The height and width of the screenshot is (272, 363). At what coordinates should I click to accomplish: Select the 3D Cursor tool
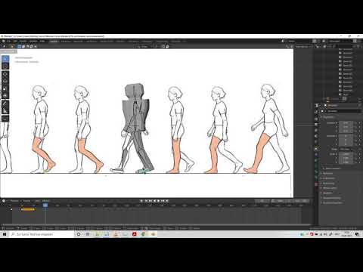click(5, 66)
